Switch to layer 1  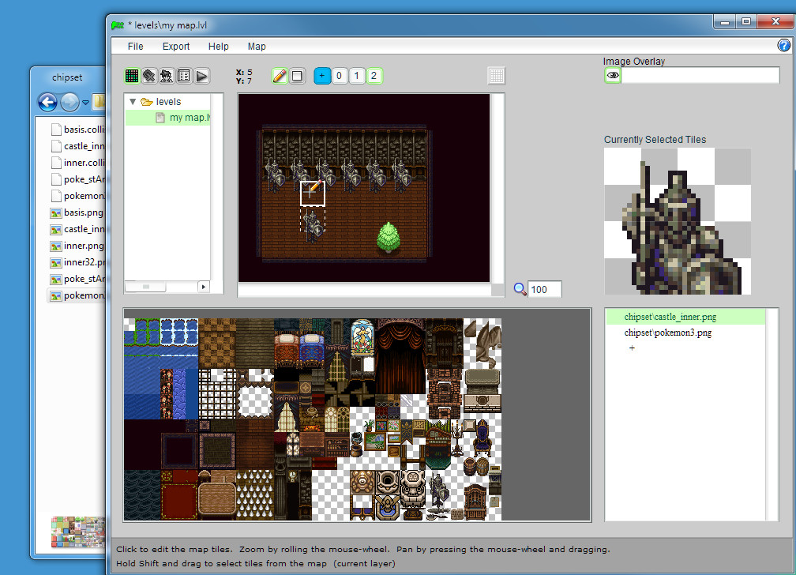[x=356, y=76]
